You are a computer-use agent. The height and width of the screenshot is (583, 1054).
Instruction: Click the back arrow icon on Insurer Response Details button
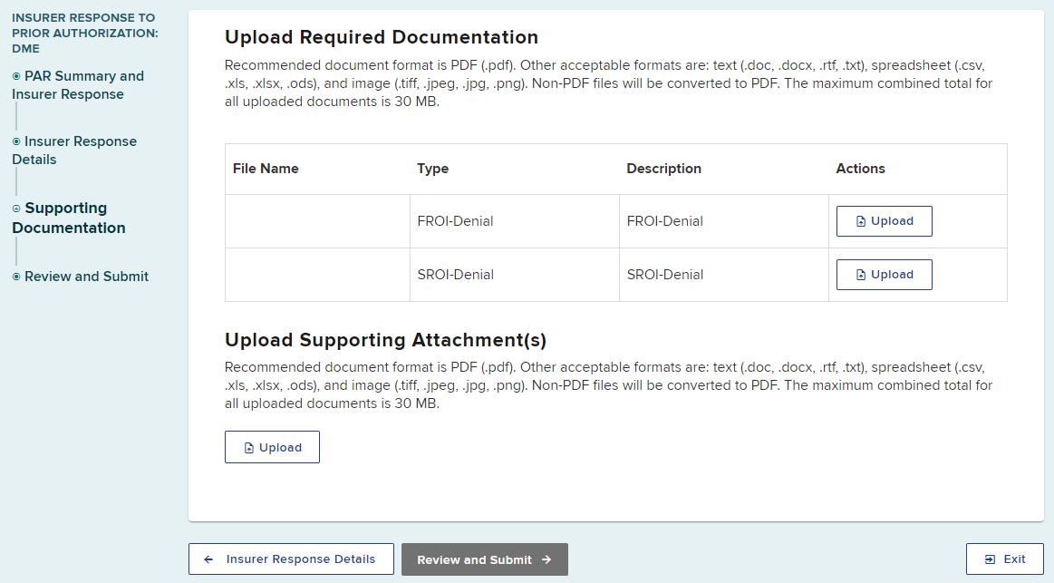pos(209,559)
